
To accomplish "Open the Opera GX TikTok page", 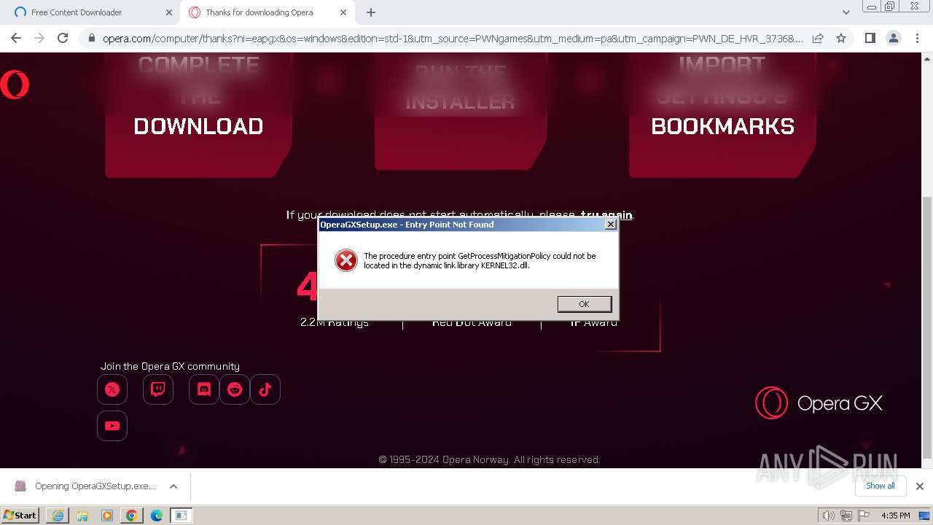I will coord(265,389).
